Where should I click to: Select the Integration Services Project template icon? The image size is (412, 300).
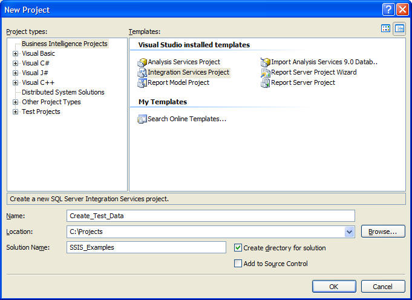click(142, 73)
